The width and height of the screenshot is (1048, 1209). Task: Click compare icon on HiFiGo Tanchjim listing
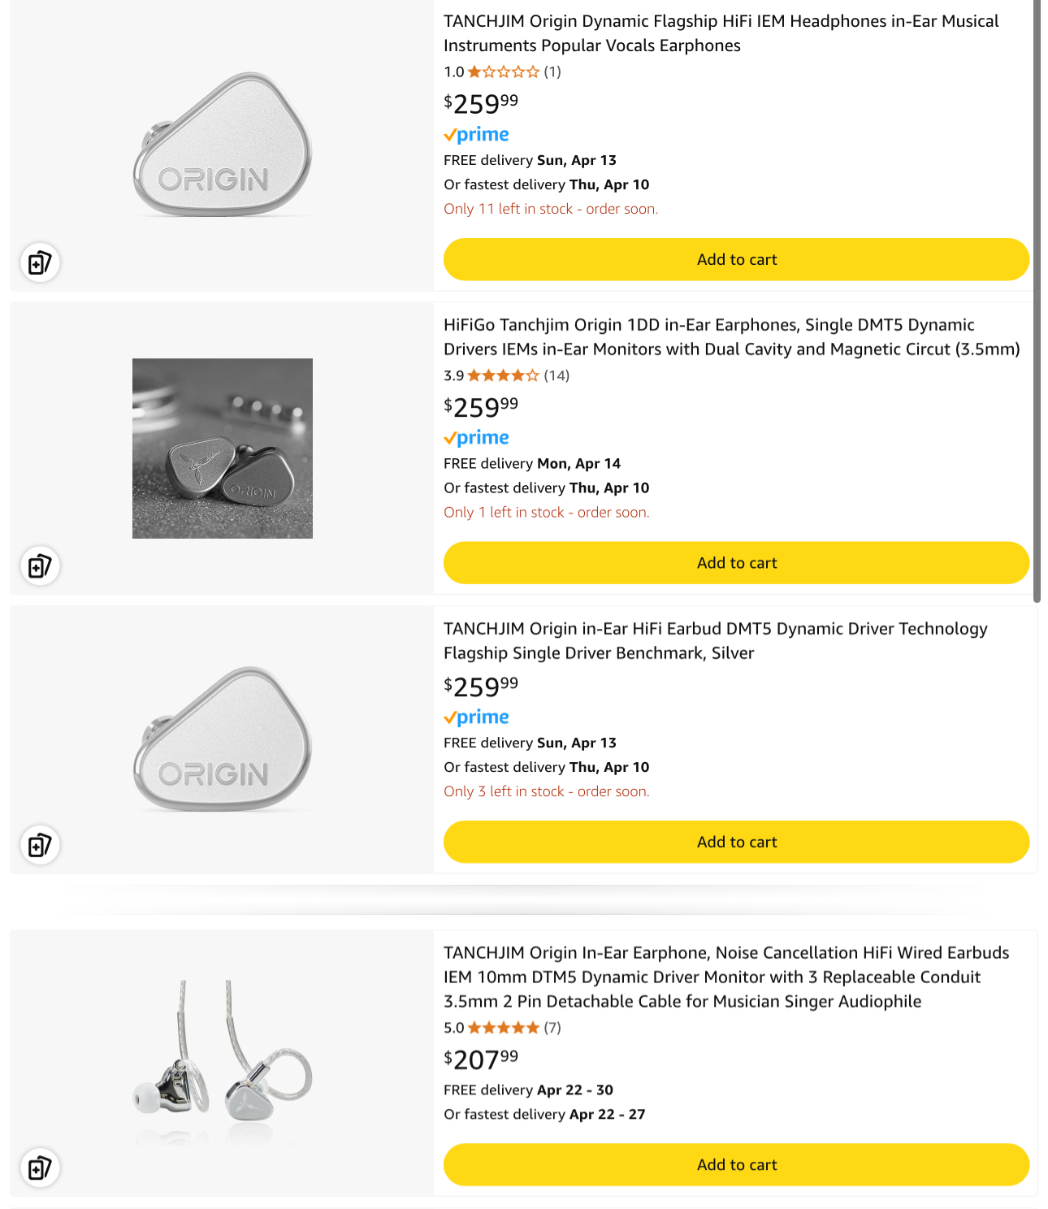pyautogui.click(x=40, y=565)
